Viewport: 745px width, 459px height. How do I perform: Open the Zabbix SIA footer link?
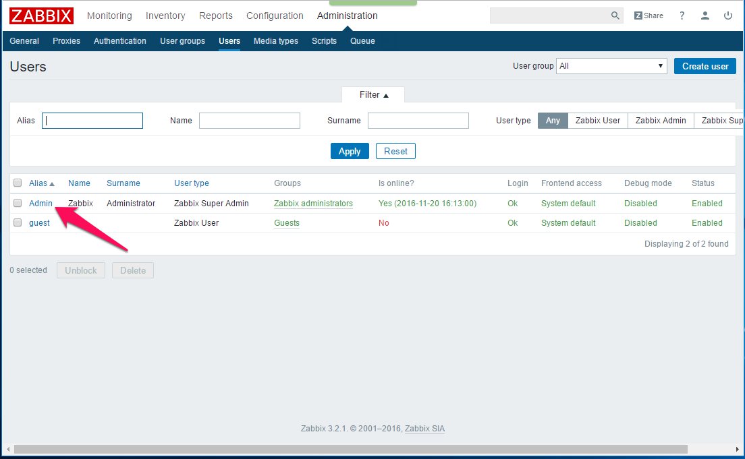coord(424,428)
